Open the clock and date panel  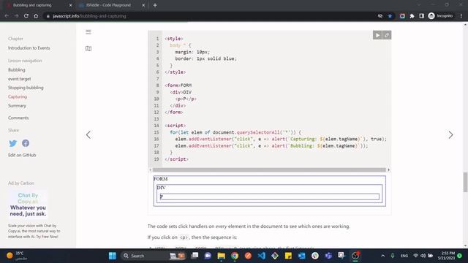(446, 256)
